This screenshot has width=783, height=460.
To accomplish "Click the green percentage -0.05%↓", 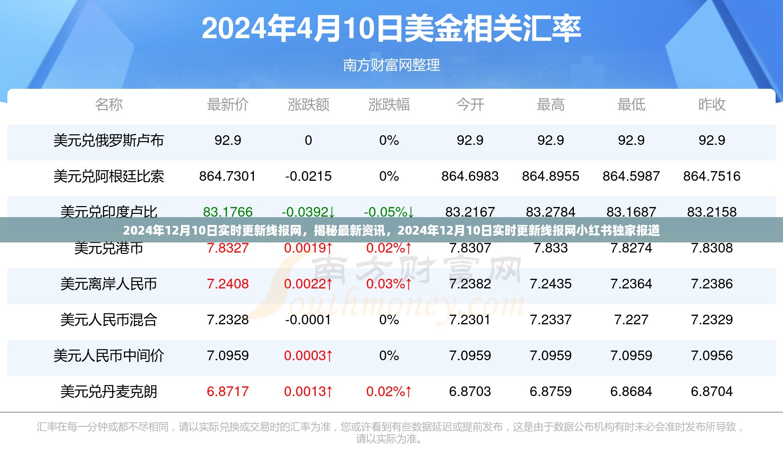I will (x=389, y=212).
